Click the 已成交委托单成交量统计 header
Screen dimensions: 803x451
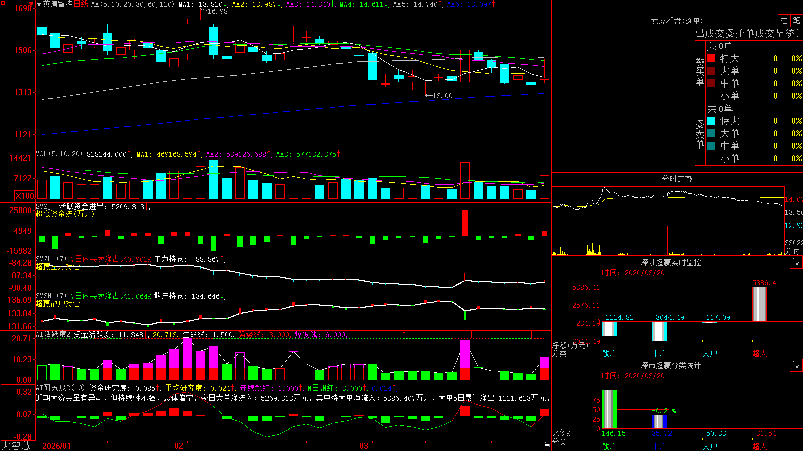click(x=749, y=33)
